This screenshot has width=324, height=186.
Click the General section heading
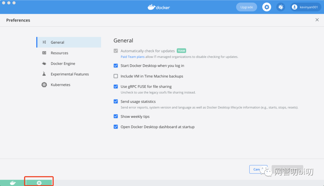point(123,40)
